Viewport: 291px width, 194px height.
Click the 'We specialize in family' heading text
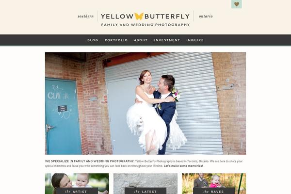pos(90,161)
